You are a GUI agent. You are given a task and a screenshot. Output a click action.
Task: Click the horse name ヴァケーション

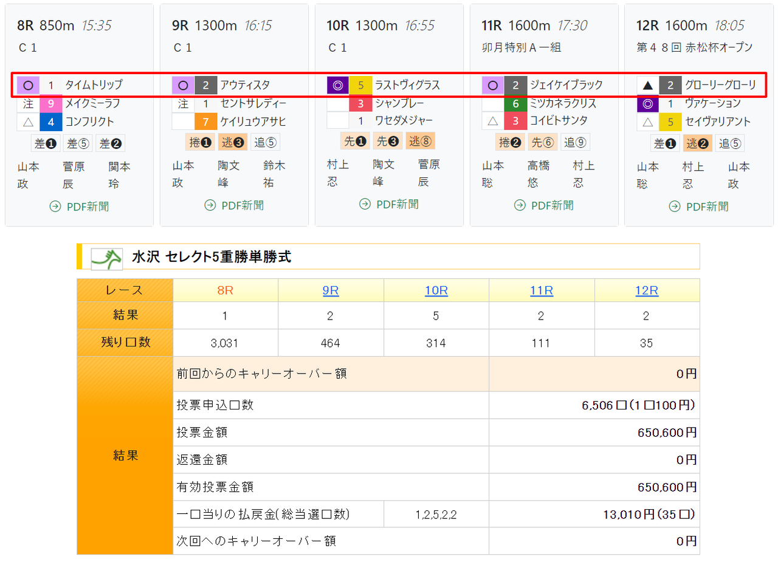pyautogui.click(x=713, y=103)
